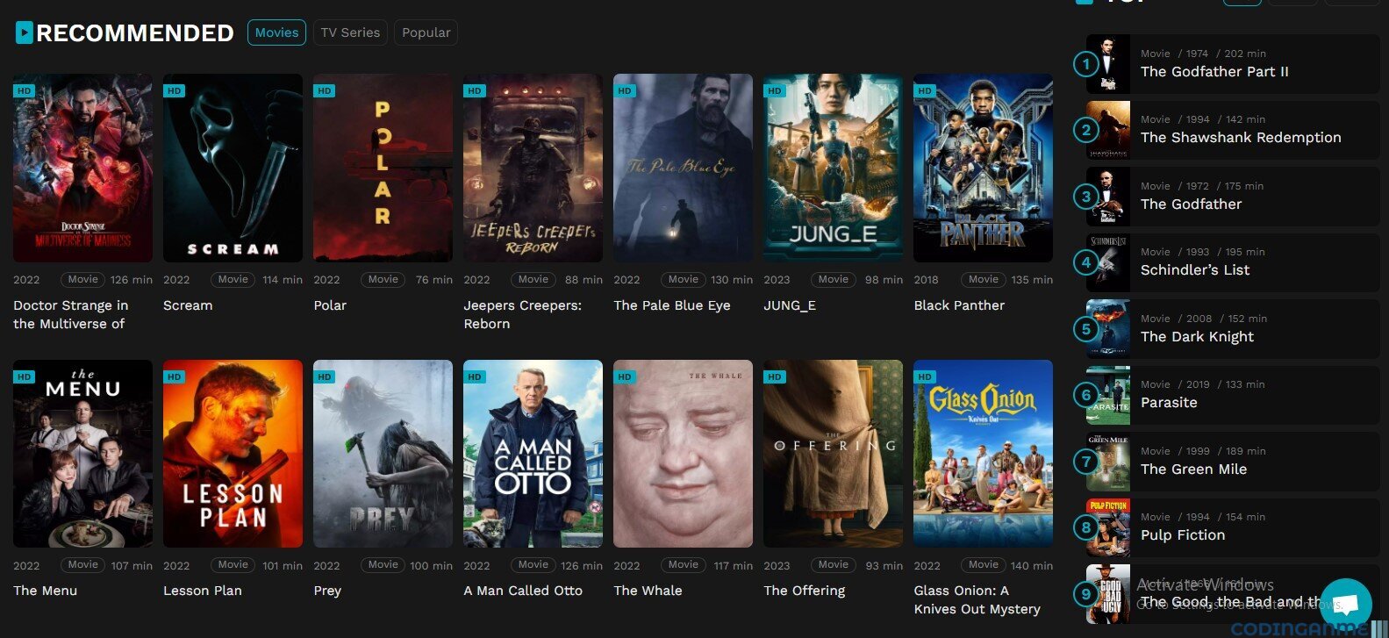
Task: Click rank 2 circle for Shawshank Redemption
Action: pyautogui.click(x=1086, y=131)
